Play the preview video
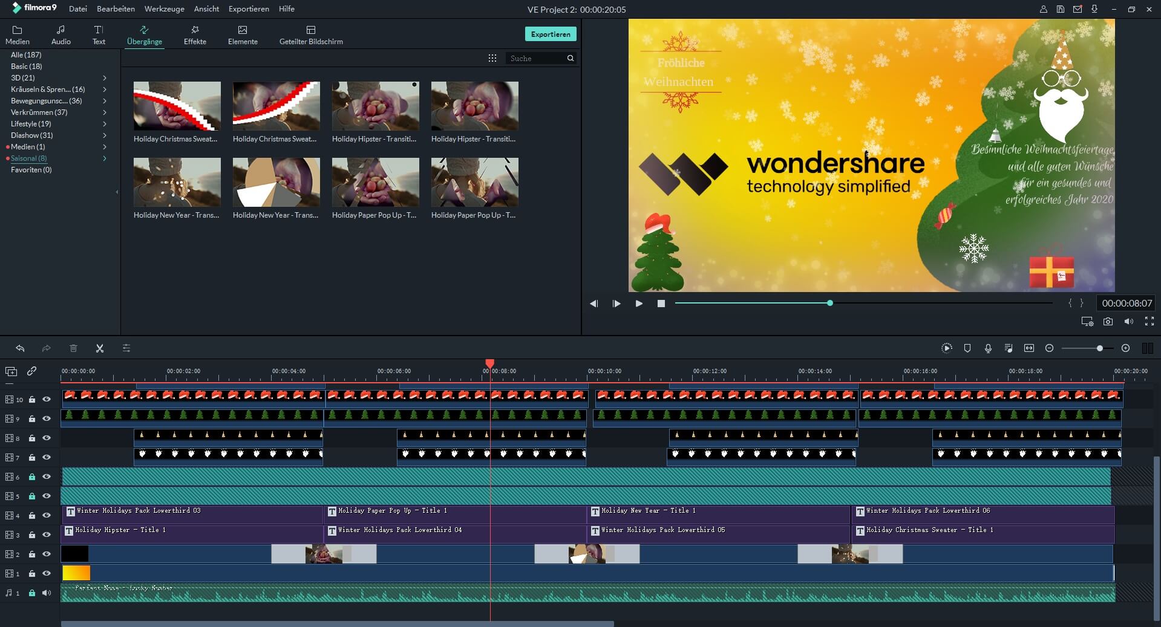 [639, 304]
